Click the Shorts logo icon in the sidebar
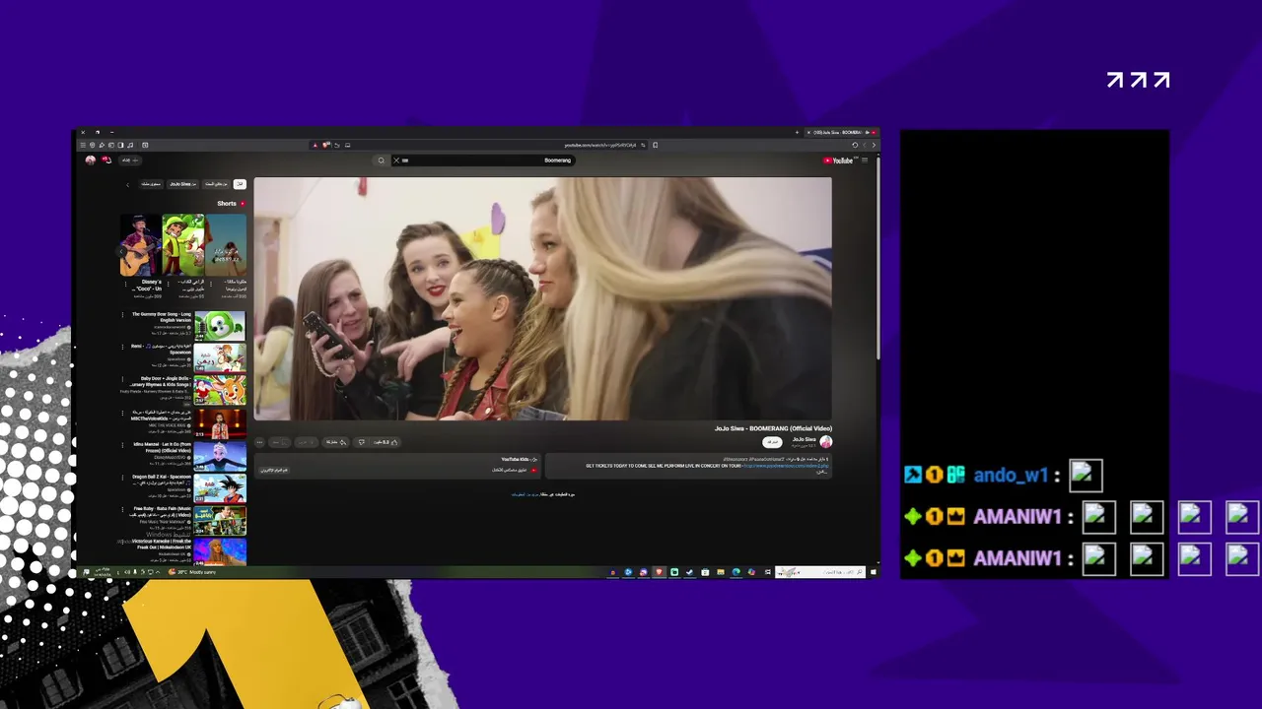The height and width of the screenshot is (709, 1262). 243,204
